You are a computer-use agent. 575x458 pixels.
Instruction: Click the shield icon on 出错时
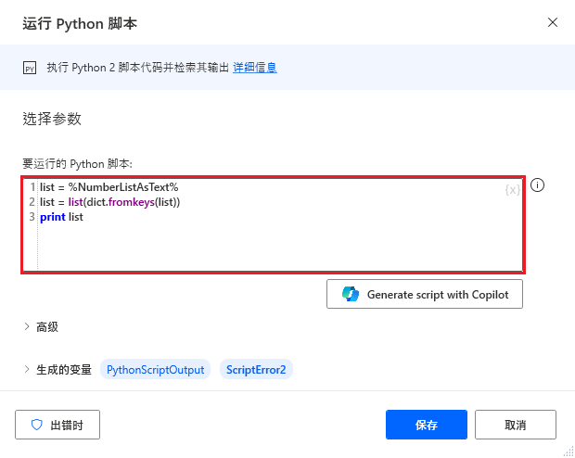click(37, 425)
